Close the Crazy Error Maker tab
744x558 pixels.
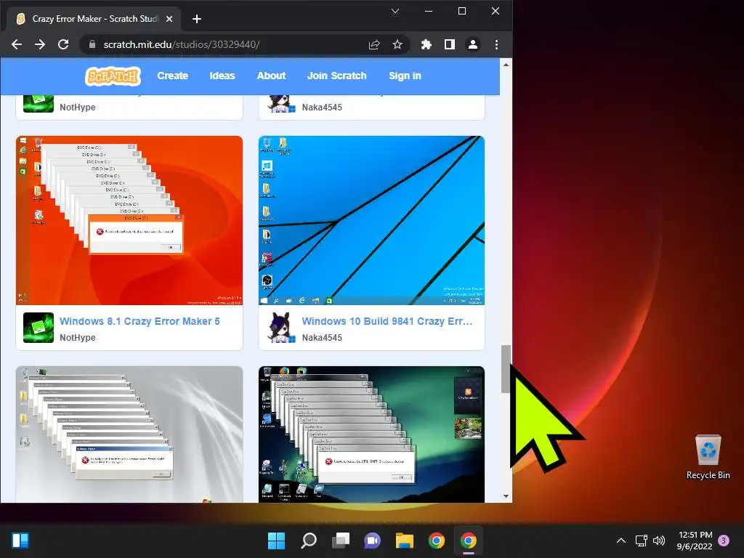[x=169, y=19]
